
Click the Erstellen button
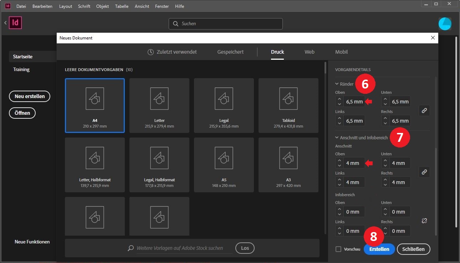pyautogui.click(x=379, y=249)
